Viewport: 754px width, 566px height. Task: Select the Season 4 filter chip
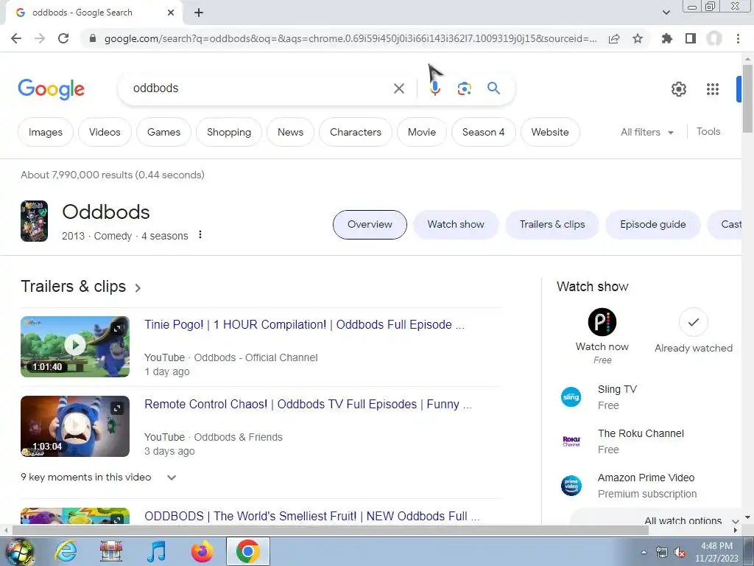pos(483,132)
